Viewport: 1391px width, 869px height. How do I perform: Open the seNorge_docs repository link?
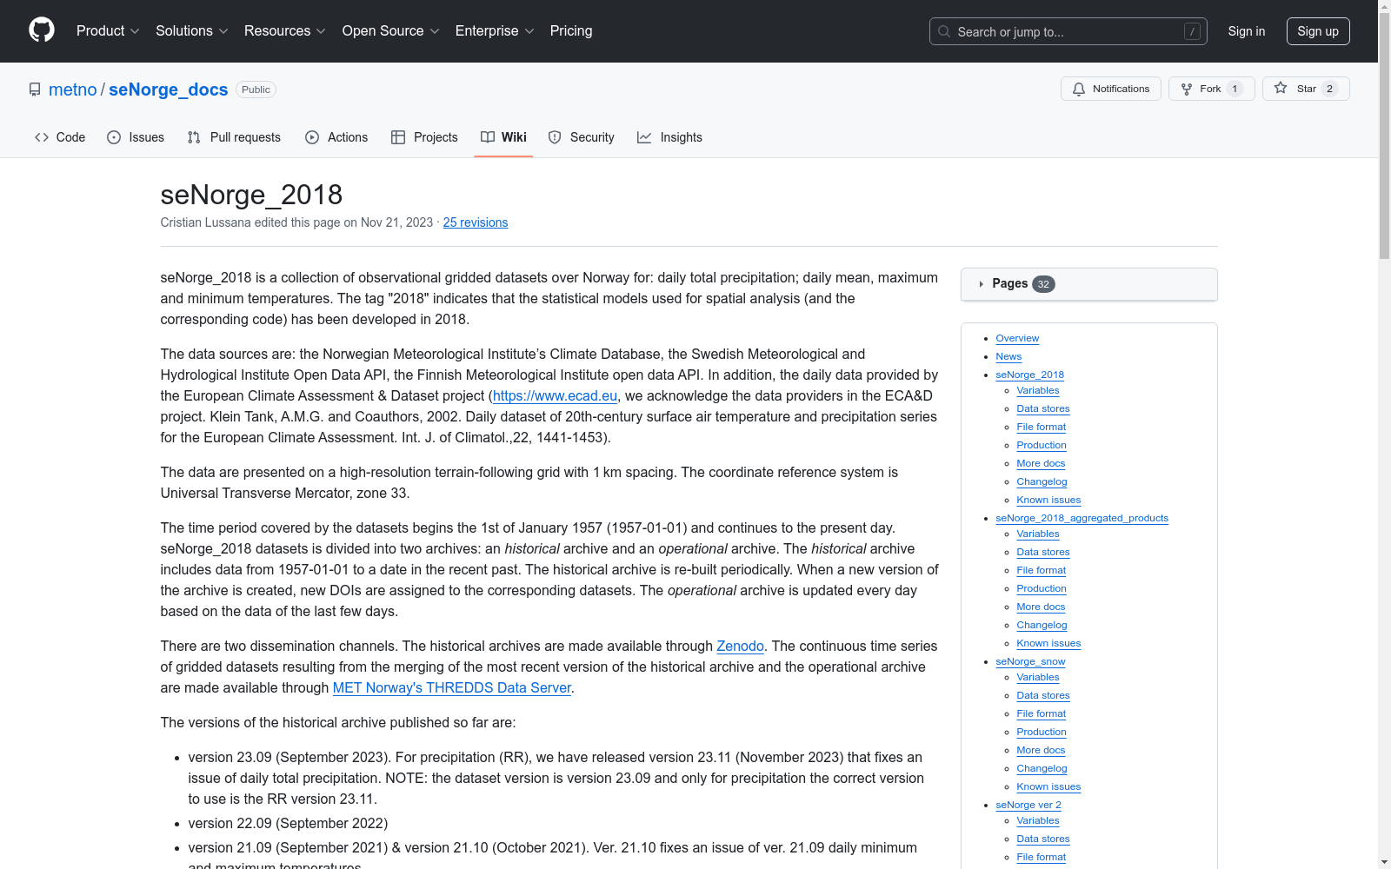[168, 90]
